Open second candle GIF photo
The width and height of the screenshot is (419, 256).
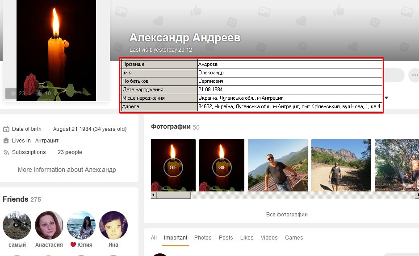coord(222,165)
